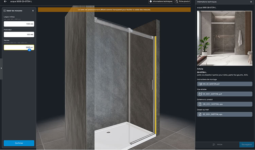Viewport: 255px width, 150px height.
Task: Click the document icon of SZ_2231_Q0ST2NL.eps
Action: (x=200, y=114)
